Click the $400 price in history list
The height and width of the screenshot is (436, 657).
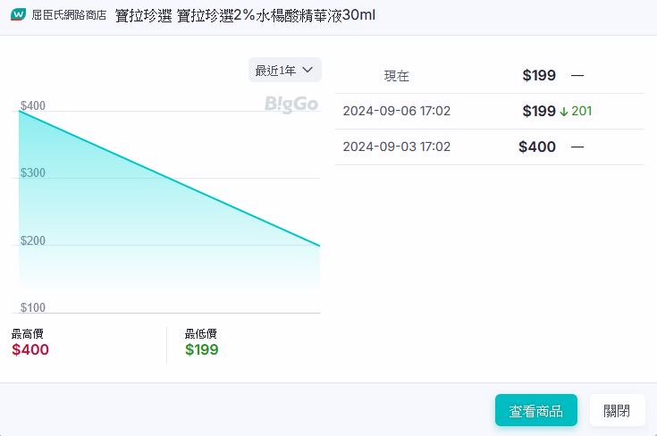click(x=537, y=147)
